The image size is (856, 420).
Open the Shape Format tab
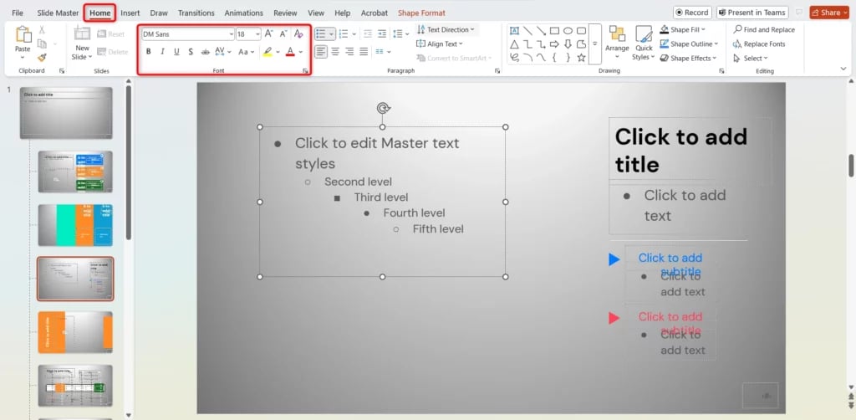(x=421, y=13)
